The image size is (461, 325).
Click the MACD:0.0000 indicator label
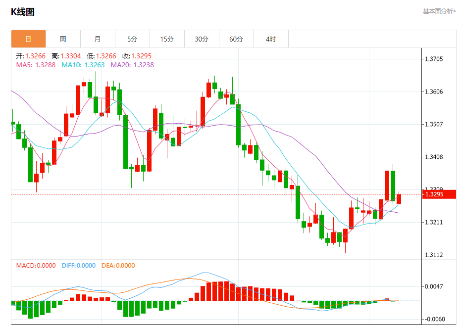36,266
